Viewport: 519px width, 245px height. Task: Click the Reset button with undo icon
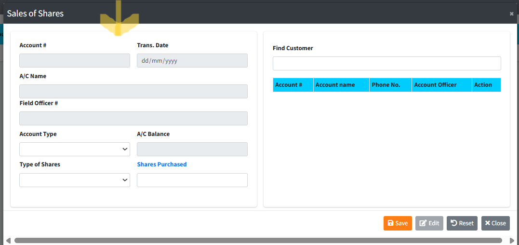point(462,223)
